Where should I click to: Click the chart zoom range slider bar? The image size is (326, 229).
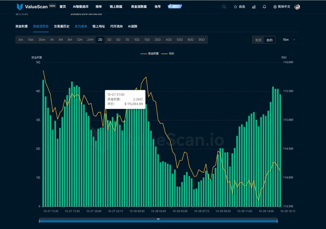pos(158,221)
